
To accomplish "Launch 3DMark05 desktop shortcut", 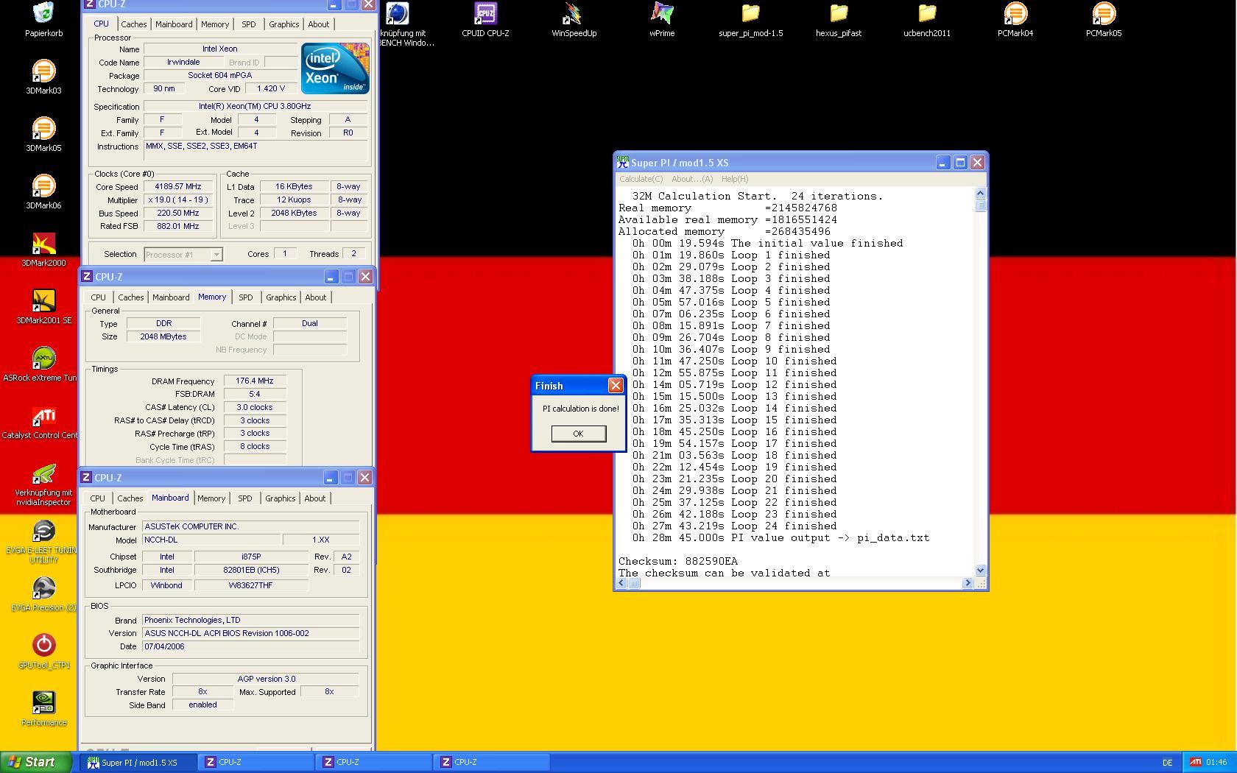I will (x=43, y=128).
